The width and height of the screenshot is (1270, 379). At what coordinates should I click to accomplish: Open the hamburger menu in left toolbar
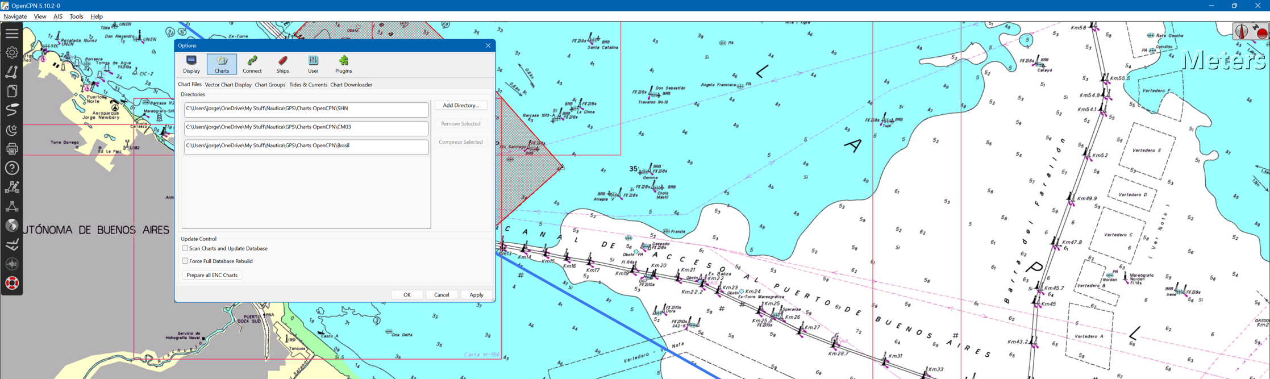12,34
